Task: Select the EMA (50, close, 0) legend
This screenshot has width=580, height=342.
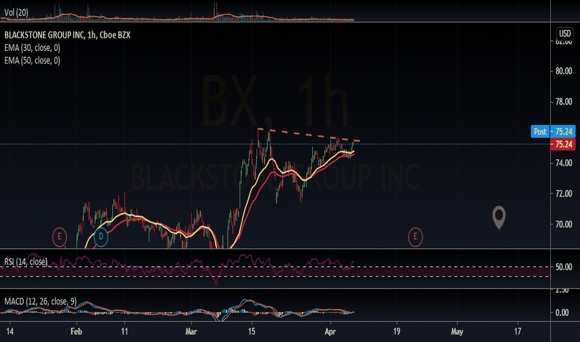Action: point(32,60)
